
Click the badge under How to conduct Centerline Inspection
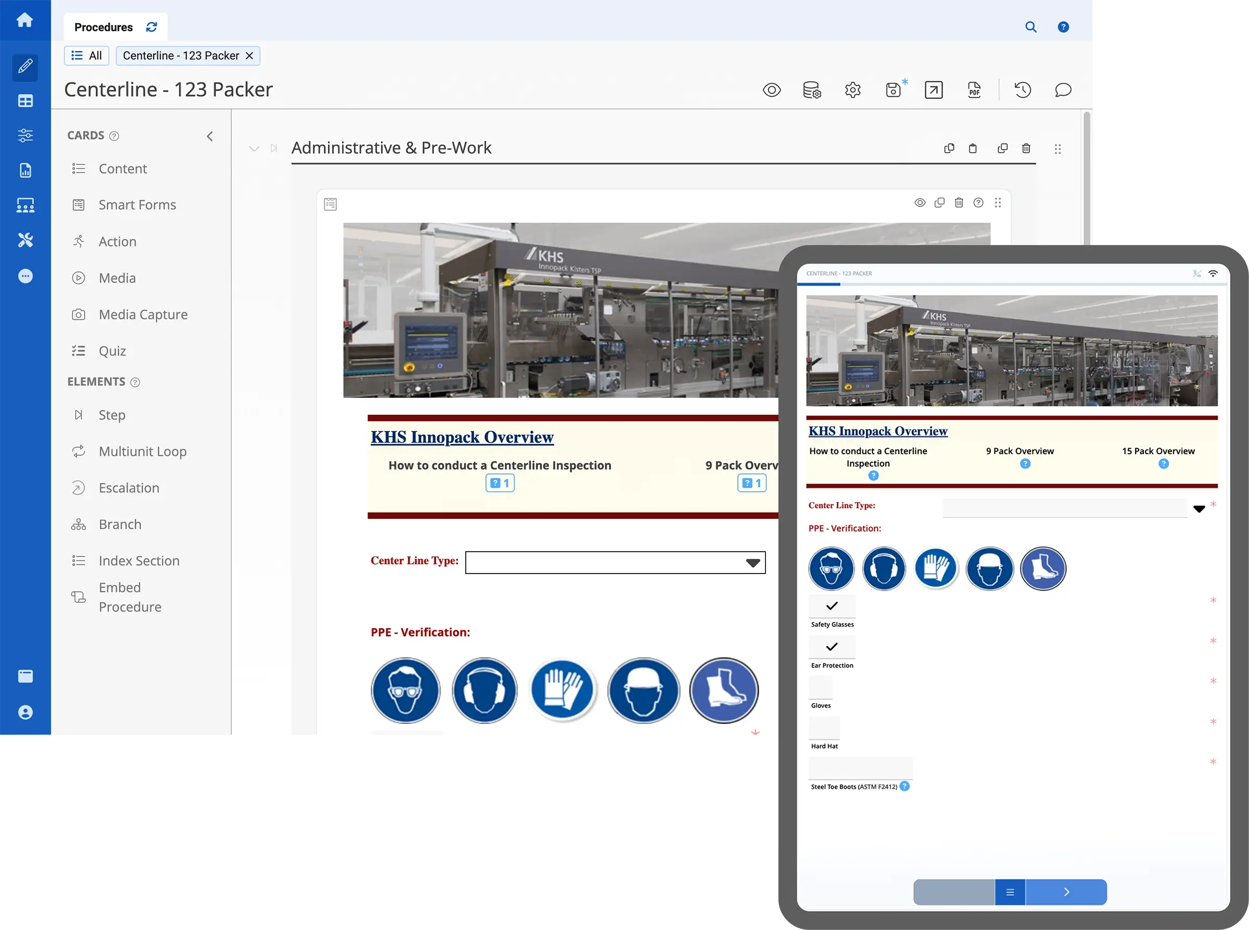(x=500, y=483)
